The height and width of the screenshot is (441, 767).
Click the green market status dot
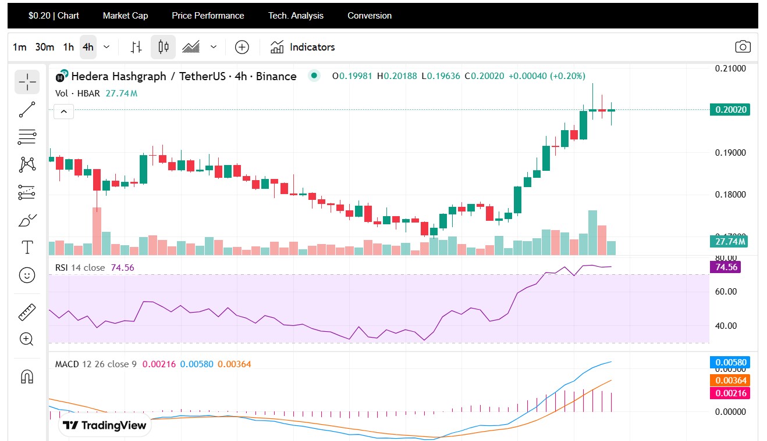tap(314, 76)
